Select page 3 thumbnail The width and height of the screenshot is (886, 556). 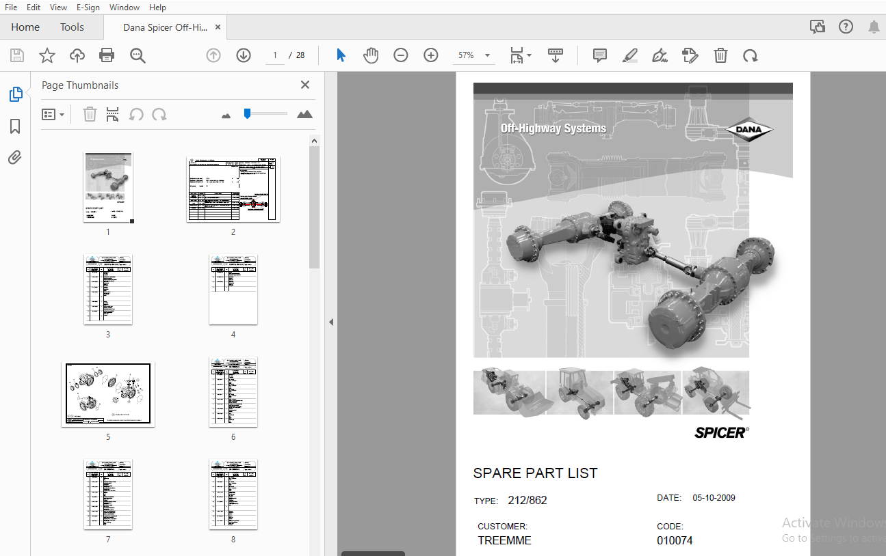tap(108, 290)
